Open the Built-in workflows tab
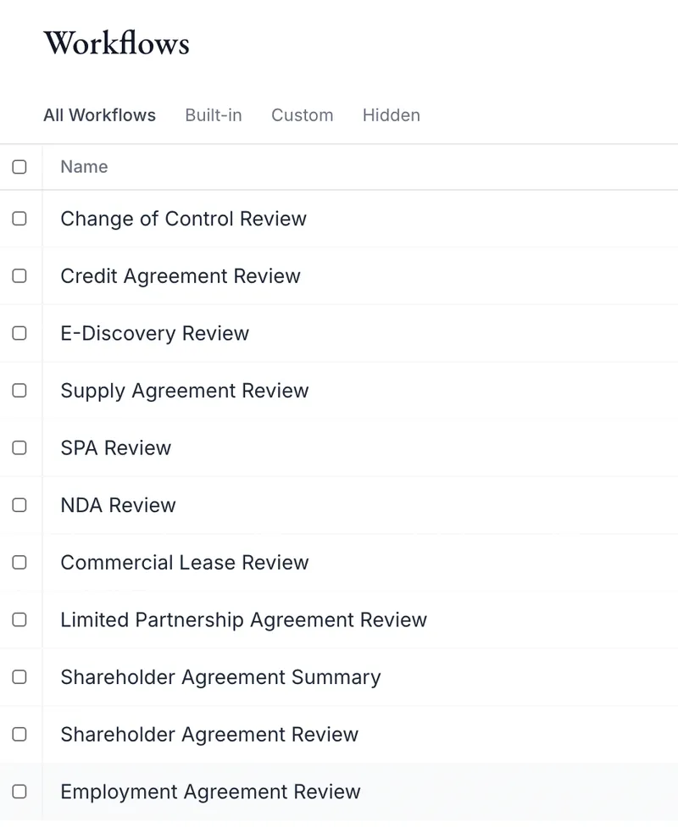Viewport: 678px width, 828px height. pyautogui.click(x=214, y=115)
